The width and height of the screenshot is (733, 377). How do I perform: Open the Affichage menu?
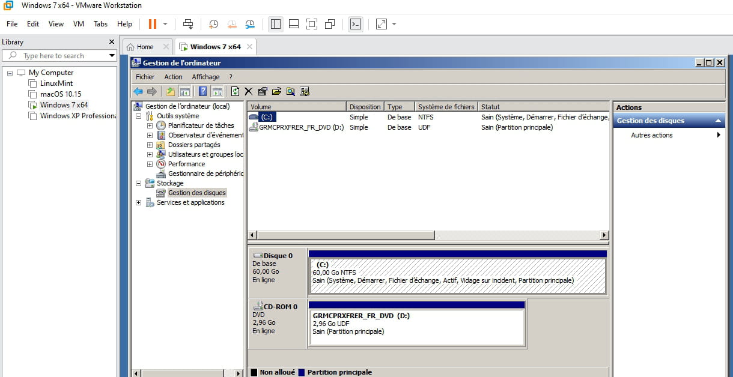(x=205, y=77)
